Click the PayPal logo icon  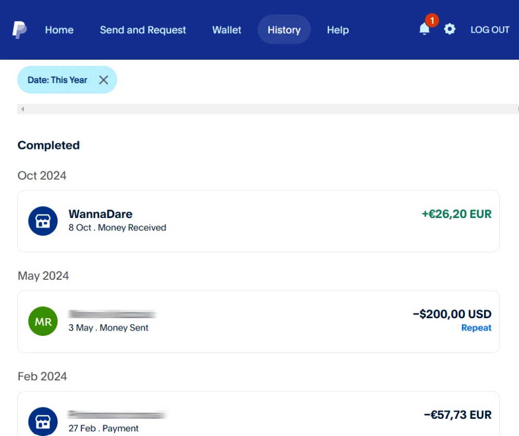click(x=20, y=30)
